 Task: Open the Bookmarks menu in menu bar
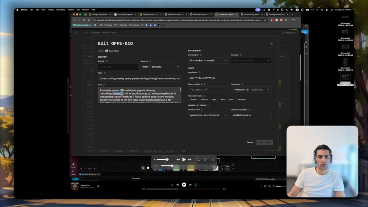61,10
